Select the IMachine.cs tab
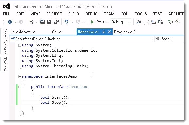This screenshot has width=189, height=125. [x=88, y=32]
